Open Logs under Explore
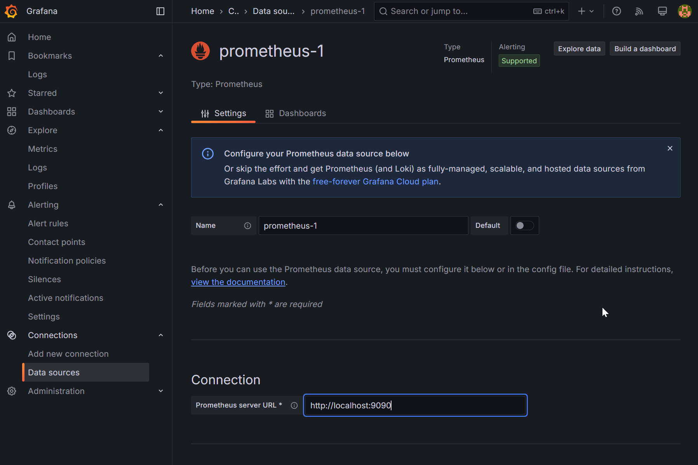 coord(37,168)
